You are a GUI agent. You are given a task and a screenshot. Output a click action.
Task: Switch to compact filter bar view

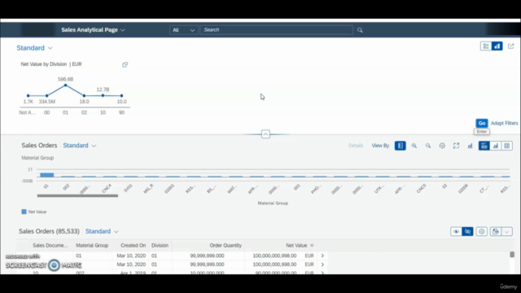[x=486, y=46]
